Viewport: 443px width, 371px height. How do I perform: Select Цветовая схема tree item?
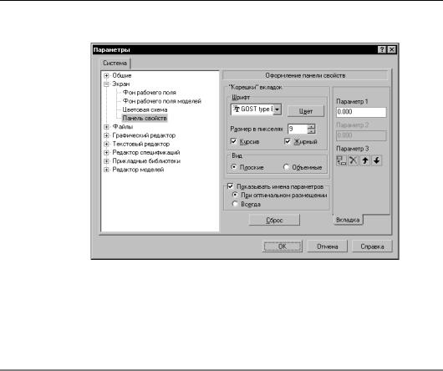click(145, 109)
